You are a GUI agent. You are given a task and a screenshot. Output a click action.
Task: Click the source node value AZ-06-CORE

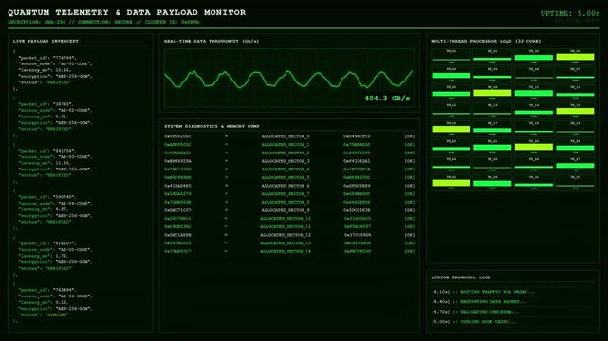pyautogui.click(x=75, y=296)
